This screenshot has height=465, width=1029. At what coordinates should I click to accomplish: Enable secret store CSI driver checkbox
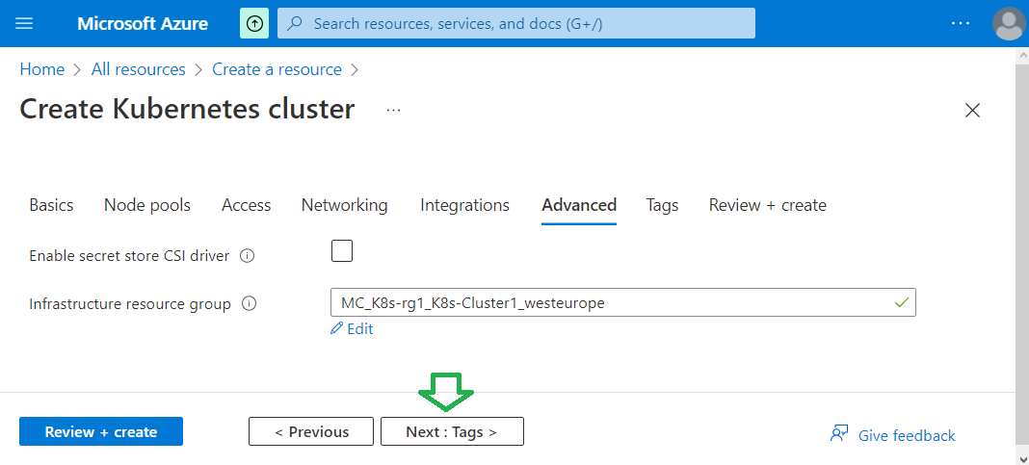(x=342, y=251)
